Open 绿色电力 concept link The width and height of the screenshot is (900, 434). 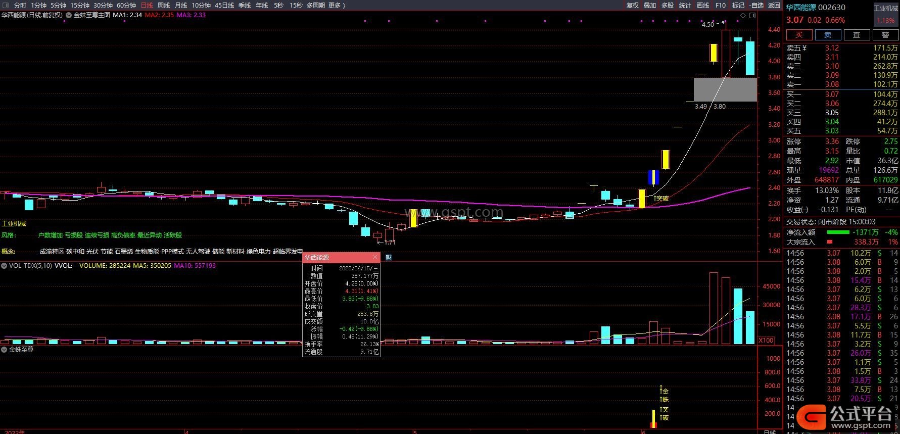pyautogui.click(x=258, y=251)
